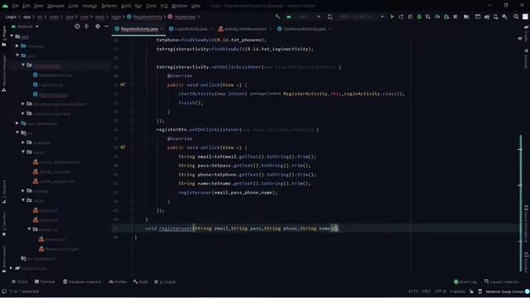The width and height of the screenshot is (530, 298).
Task: Collapse the themes folder node
Action: [29, 229]
